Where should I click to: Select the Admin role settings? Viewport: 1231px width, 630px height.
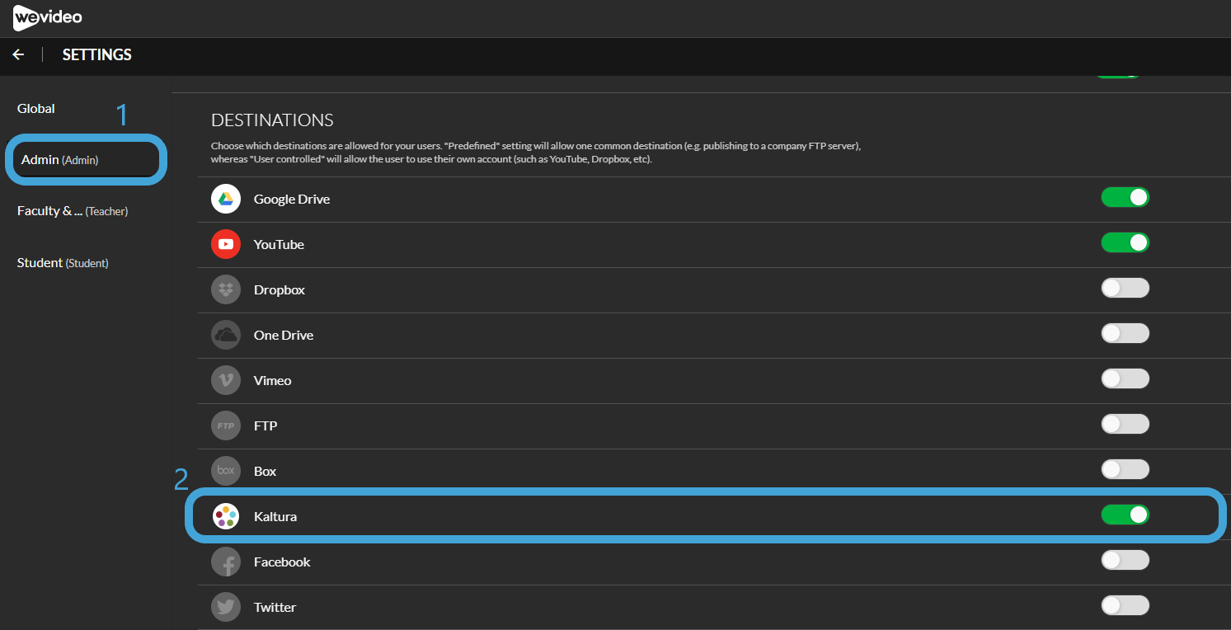pos(60,160)
